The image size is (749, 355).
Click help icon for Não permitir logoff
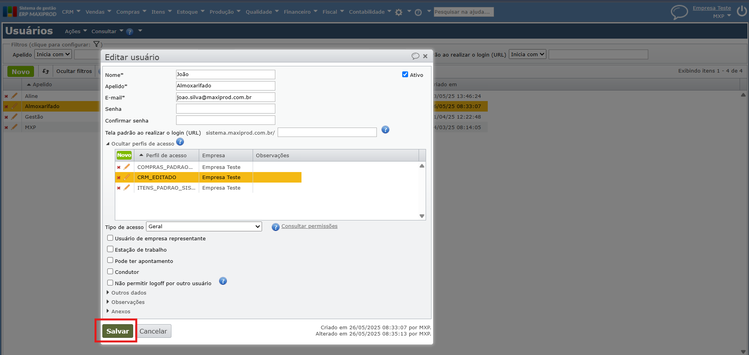223,281
